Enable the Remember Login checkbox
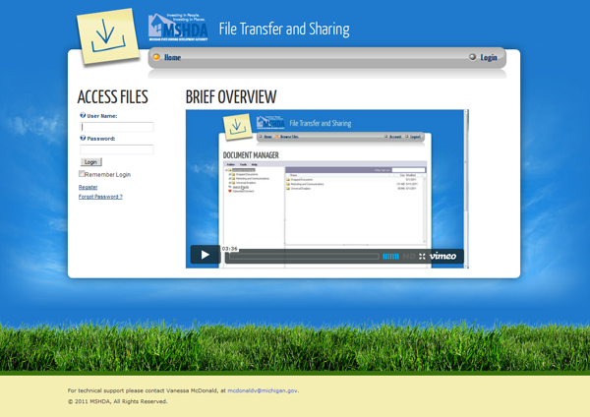The height and width of the screenshot is (417, 590). [82, 173]
